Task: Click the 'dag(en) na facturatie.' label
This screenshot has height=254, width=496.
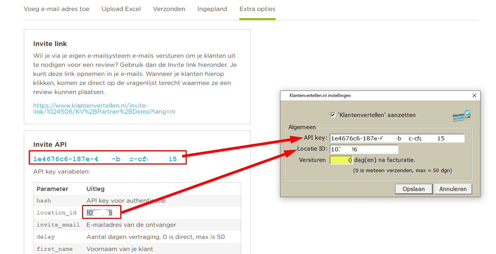Action: pyautogui.click(x=385, y=160)
